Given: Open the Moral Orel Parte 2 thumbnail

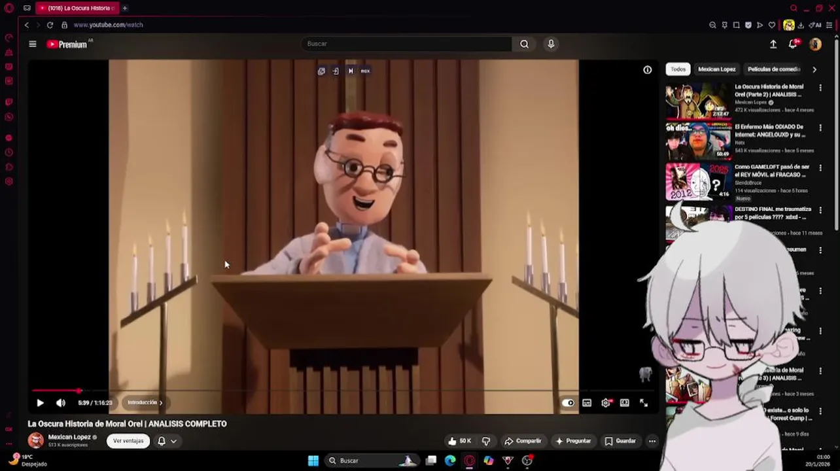Looking at the screenshot, I should pos(698,100).
